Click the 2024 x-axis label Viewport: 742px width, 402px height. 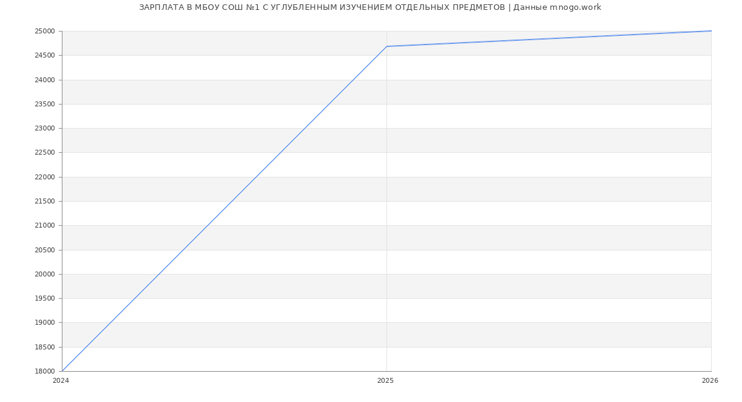(x=61, y=381)
